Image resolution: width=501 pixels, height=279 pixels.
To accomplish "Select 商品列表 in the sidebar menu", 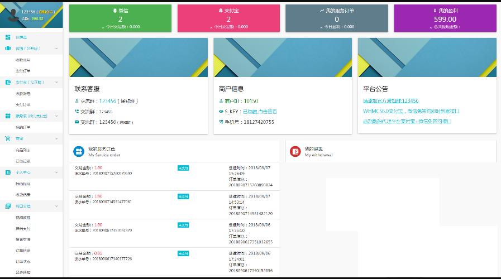I will coord(23,150).
